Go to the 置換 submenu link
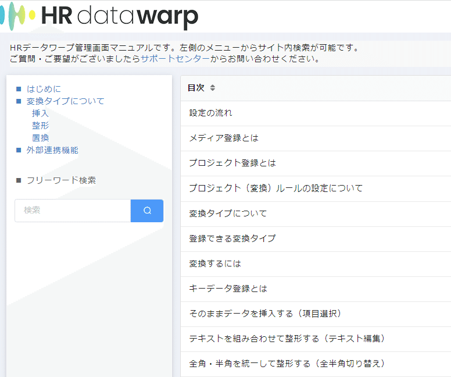This screenshot has height=377, width=451. [x=40, y=138]
